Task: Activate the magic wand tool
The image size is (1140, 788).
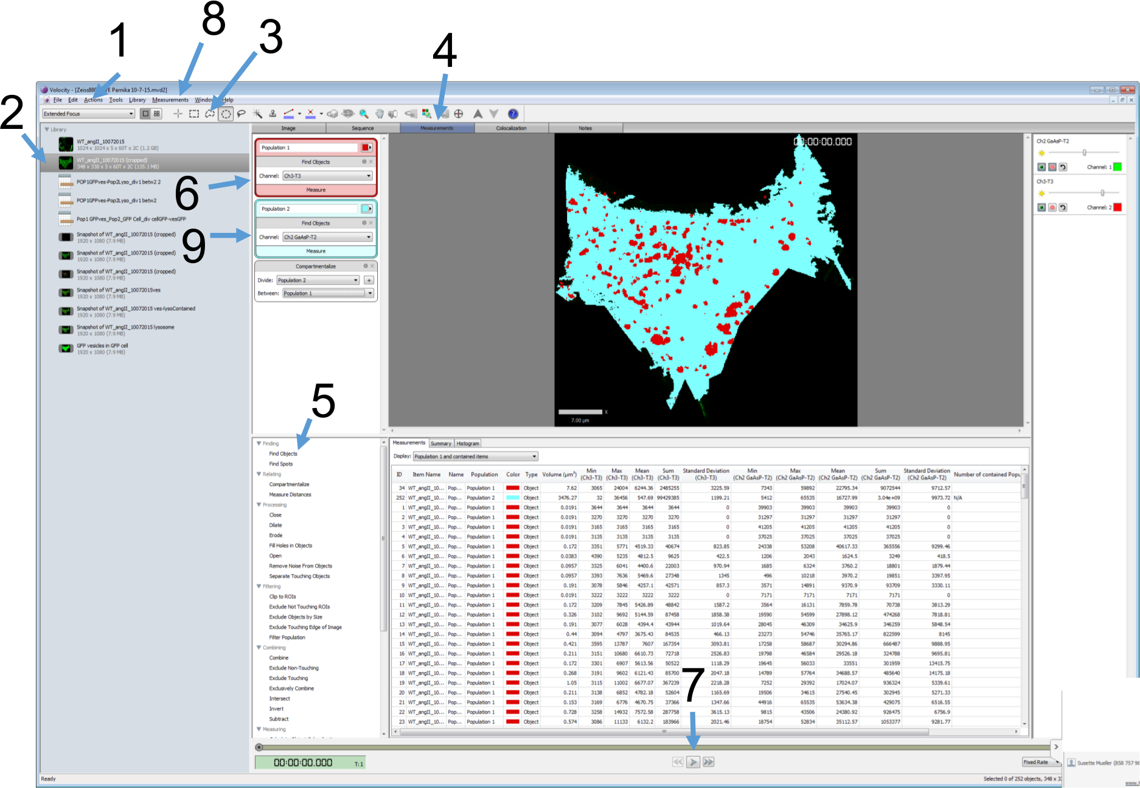Action: [257, 114]
